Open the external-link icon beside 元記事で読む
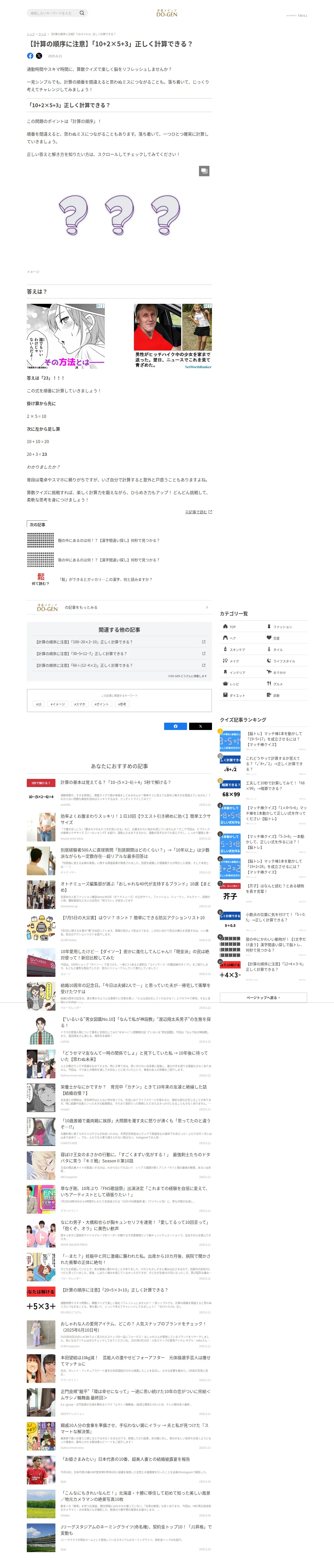 [210, 512]
